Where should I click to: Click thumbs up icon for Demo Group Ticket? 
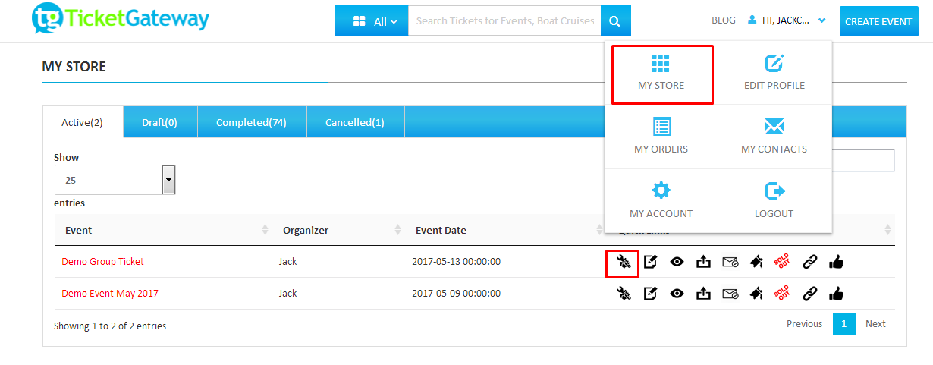click(x=836, y=262)
